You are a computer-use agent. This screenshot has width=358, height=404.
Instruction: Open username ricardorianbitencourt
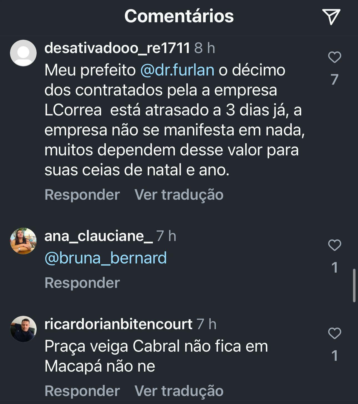119,324
